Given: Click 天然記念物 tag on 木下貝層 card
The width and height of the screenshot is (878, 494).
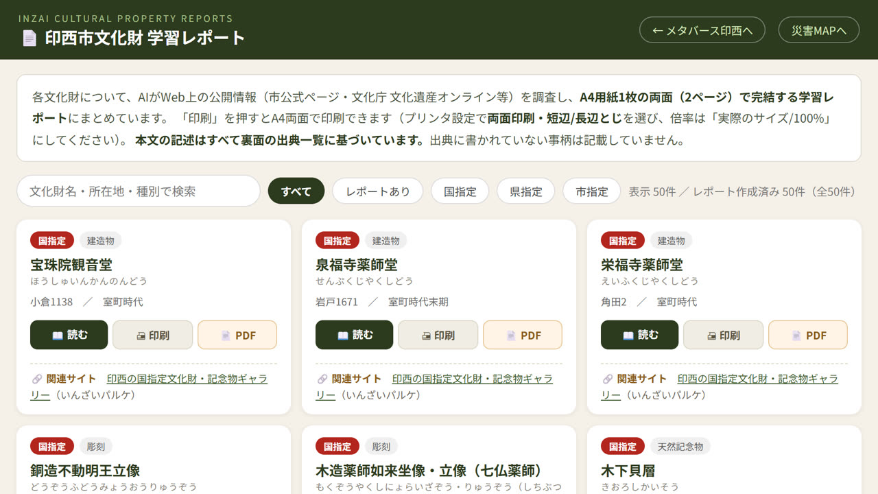Looking at the screenshot, I should coord(680,446).
